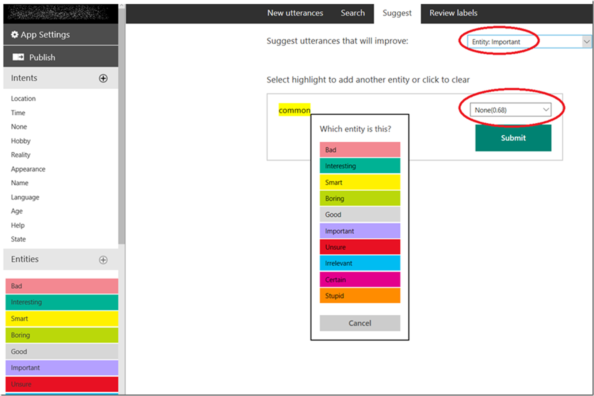Click the App Settings gear icon
Image resolution: width=594 pixels, height=396 pixels.
pos(15,35)
